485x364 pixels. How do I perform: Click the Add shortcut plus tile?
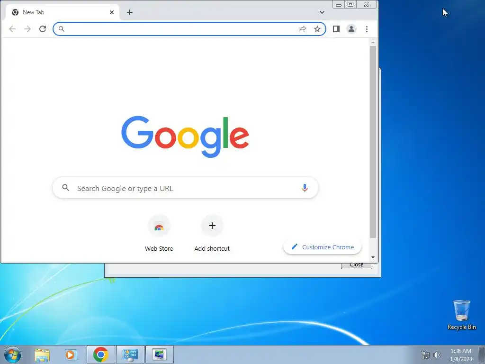(x=212, y=226)
